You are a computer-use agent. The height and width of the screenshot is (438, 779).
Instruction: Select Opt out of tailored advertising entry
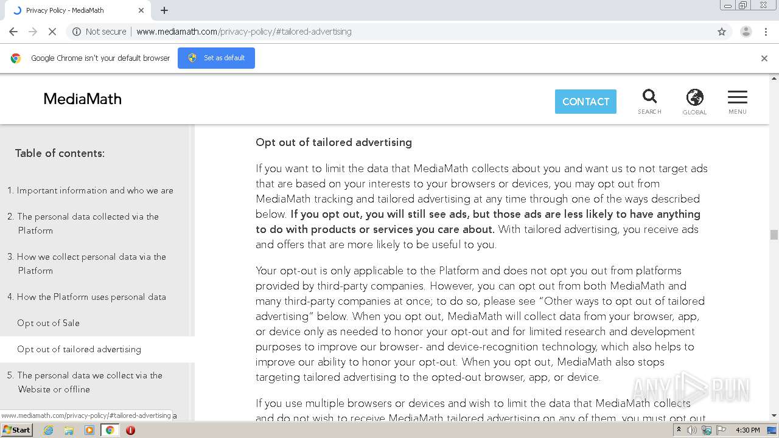pyautogui.click(x=79, y=349)
